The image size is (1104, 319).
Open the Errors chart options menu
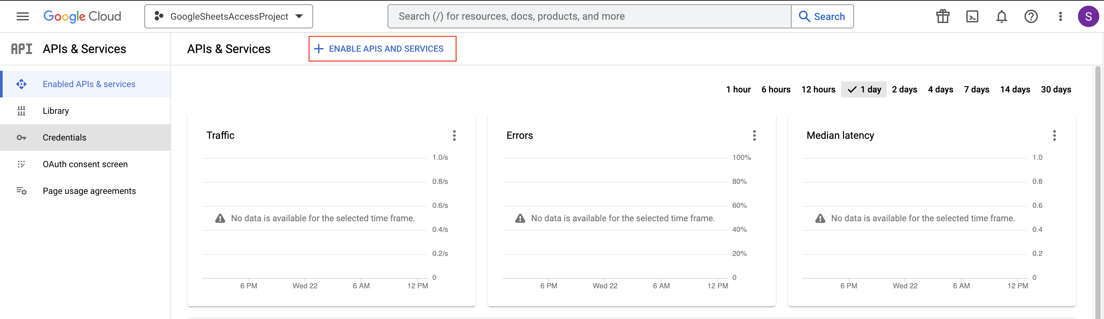[754, 135]
